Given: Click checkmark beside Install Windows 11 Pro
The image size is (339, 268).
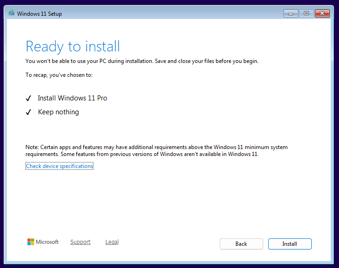Looking at the screenshot, I should 29,99.
